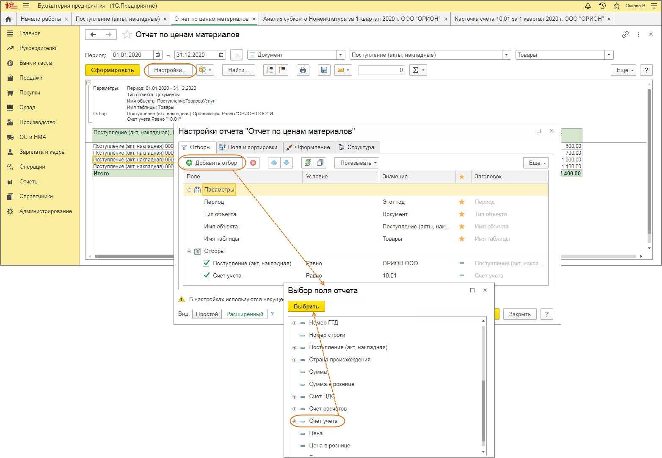Click the report's horizontal scrollbar
This screenshot has height=458, width=662.
pyautogui.click(x=365, y=256)
